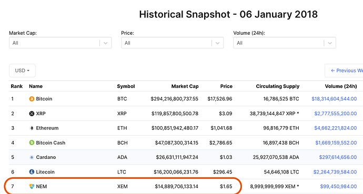
Task: Sort by Market Cap column header
Action: [x=185, y=86]
